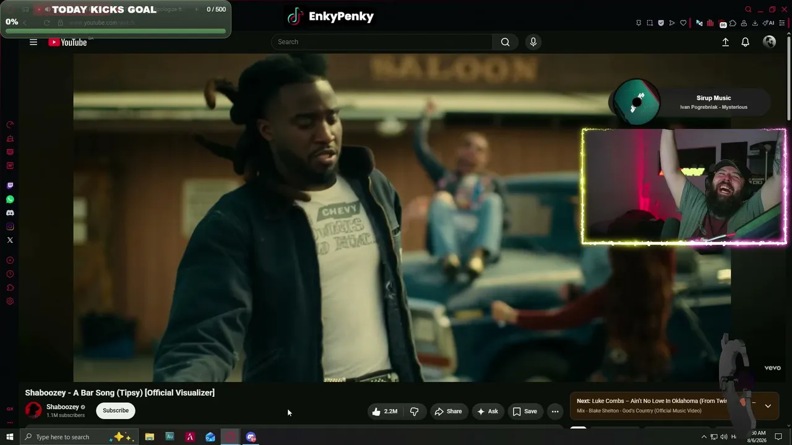The width and height of the screenshot is (792, 445).
Task: Open Opera GX from the taskbar
Action: click(x=231, y=437)
